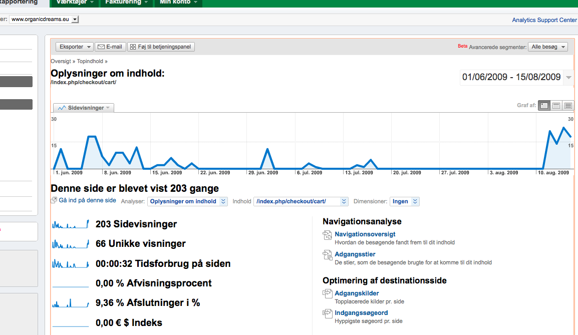Click 'Hyppigste søgeord pr. side' description text
This screenshot has height=335, width=578.
[x=369, y=321]
